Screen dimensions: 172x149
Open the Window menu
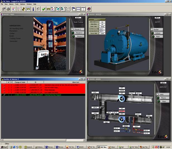tap(29, 4)
